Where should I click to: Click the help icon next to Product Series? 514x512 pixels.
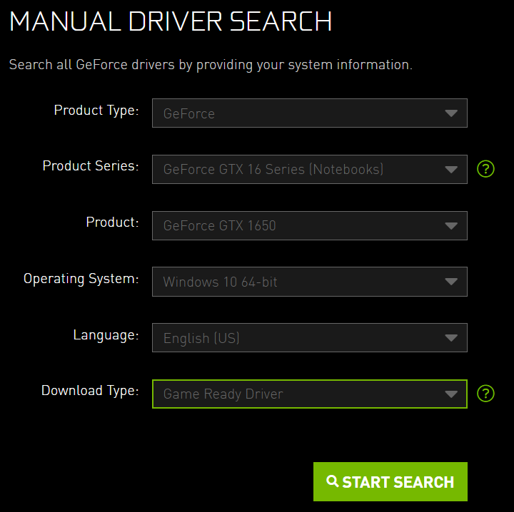[485, 169]
